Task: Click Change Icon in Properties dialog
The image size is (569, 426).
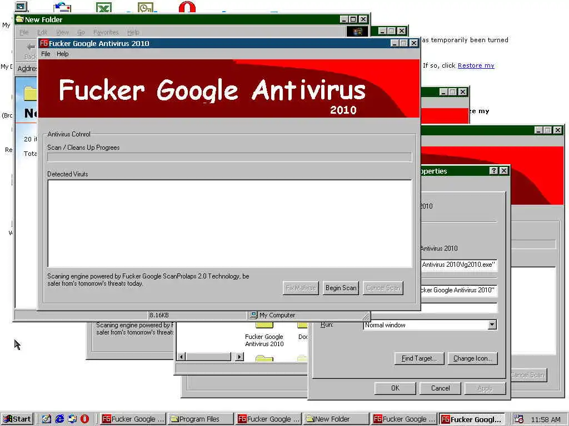Action: (x=472, y=358)
